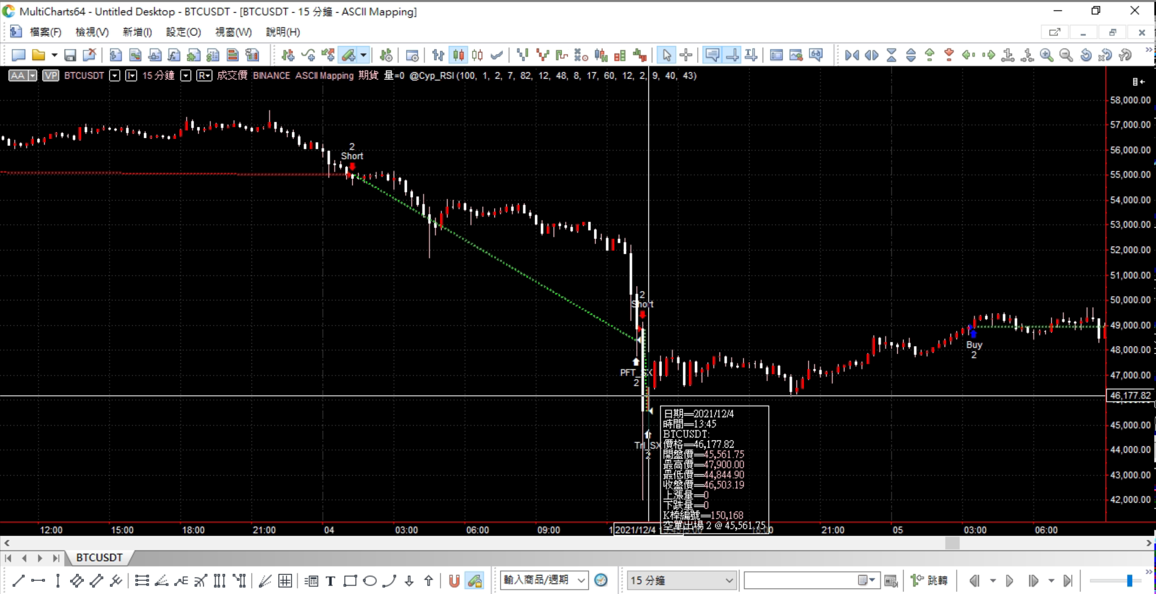Select the text T drawing tool

tap(331, 580)
